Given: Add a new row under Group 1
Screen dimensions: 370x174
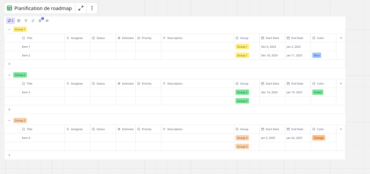Looking at the screenshot, I should pyautogui.click(x=9, y=64).
